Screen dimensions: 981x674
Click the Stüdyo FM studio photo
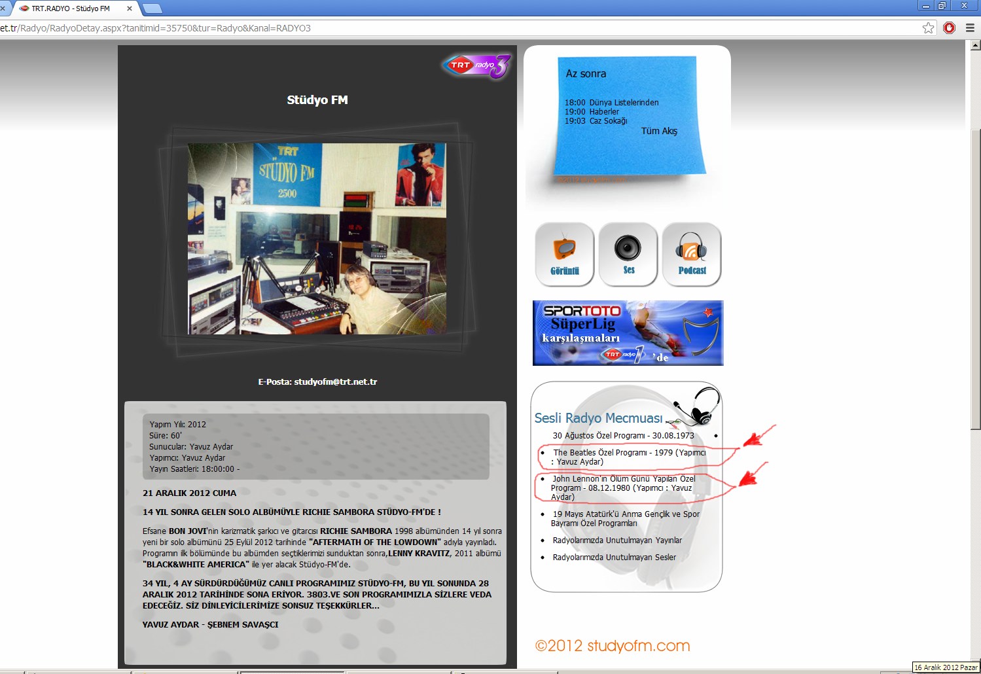tap(317, 239)
